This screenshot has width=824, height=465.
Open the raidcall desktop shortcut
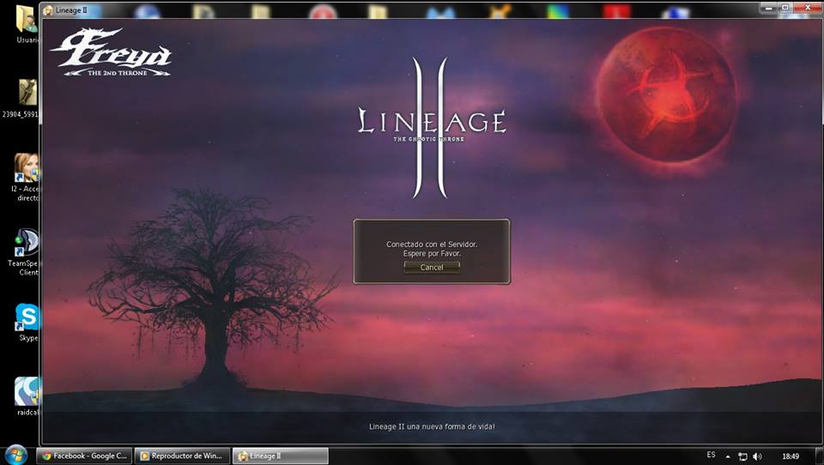(27, 396)
